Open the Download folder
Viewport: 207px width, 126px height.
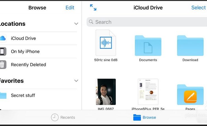(x=190, y=46)
